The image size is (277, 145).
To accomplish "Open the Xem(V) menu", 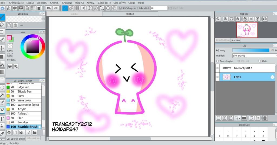I will click(x=91, y=3).
